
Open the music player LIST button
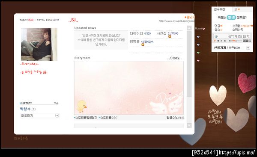[x=245, y=41]
